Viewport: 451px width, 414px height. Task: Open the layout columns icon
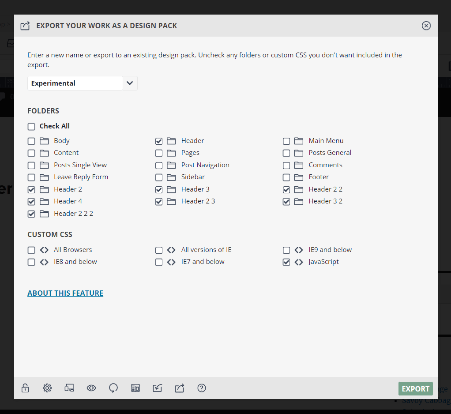point(135,388)
